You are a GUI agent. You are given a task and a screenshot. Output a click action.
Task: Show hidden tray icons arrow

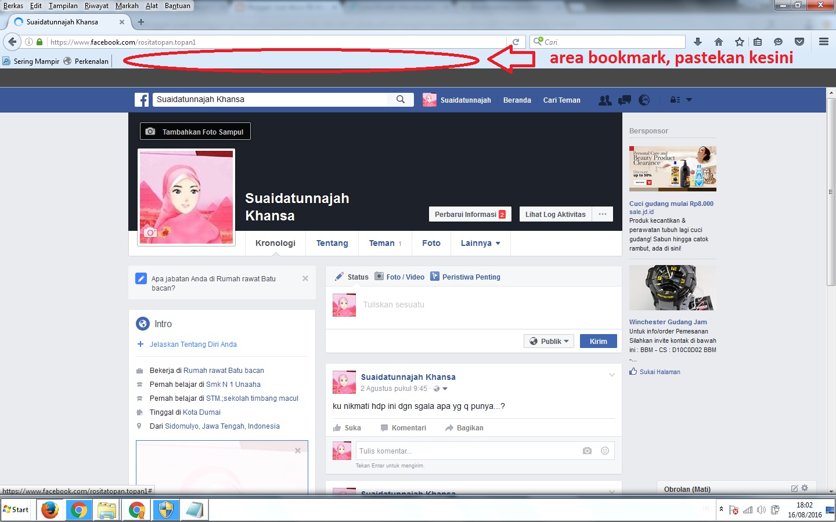pos(721,509)
